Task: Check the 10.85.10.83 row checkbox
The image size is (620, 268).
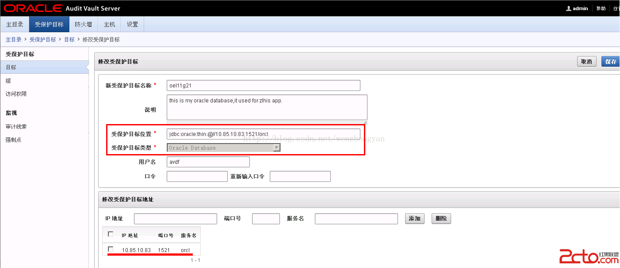Action: 111,249
